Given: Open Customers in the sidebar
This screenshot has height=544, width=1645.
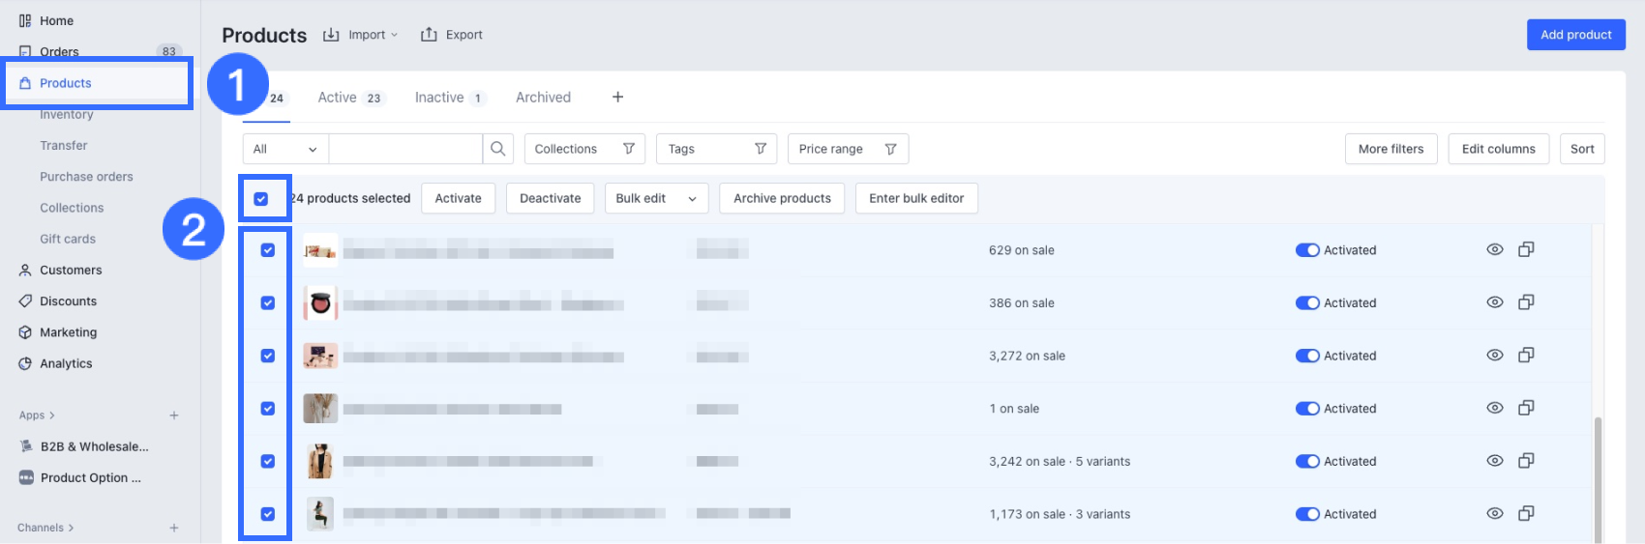Looking at the screenshot, I should 70,270.
